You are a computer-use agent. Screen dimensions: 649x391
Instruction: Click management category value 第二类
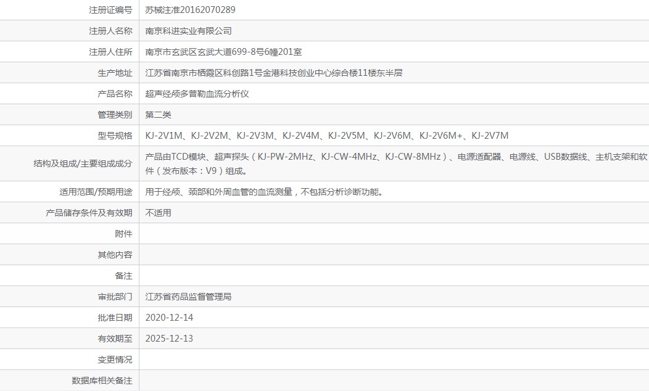pyautogui.click(x=158, y=115)
